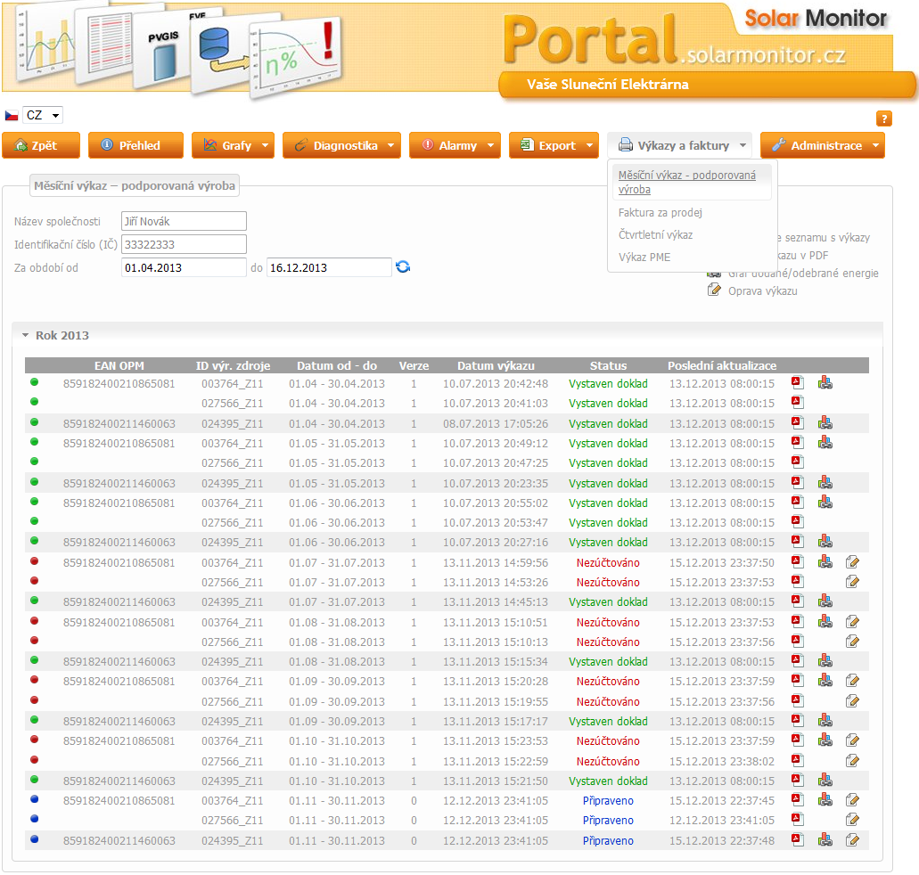The image size is (919, 875).
Task: Click edit icon for 003764_Z11 July 2013 row
Action: (852, 562)
